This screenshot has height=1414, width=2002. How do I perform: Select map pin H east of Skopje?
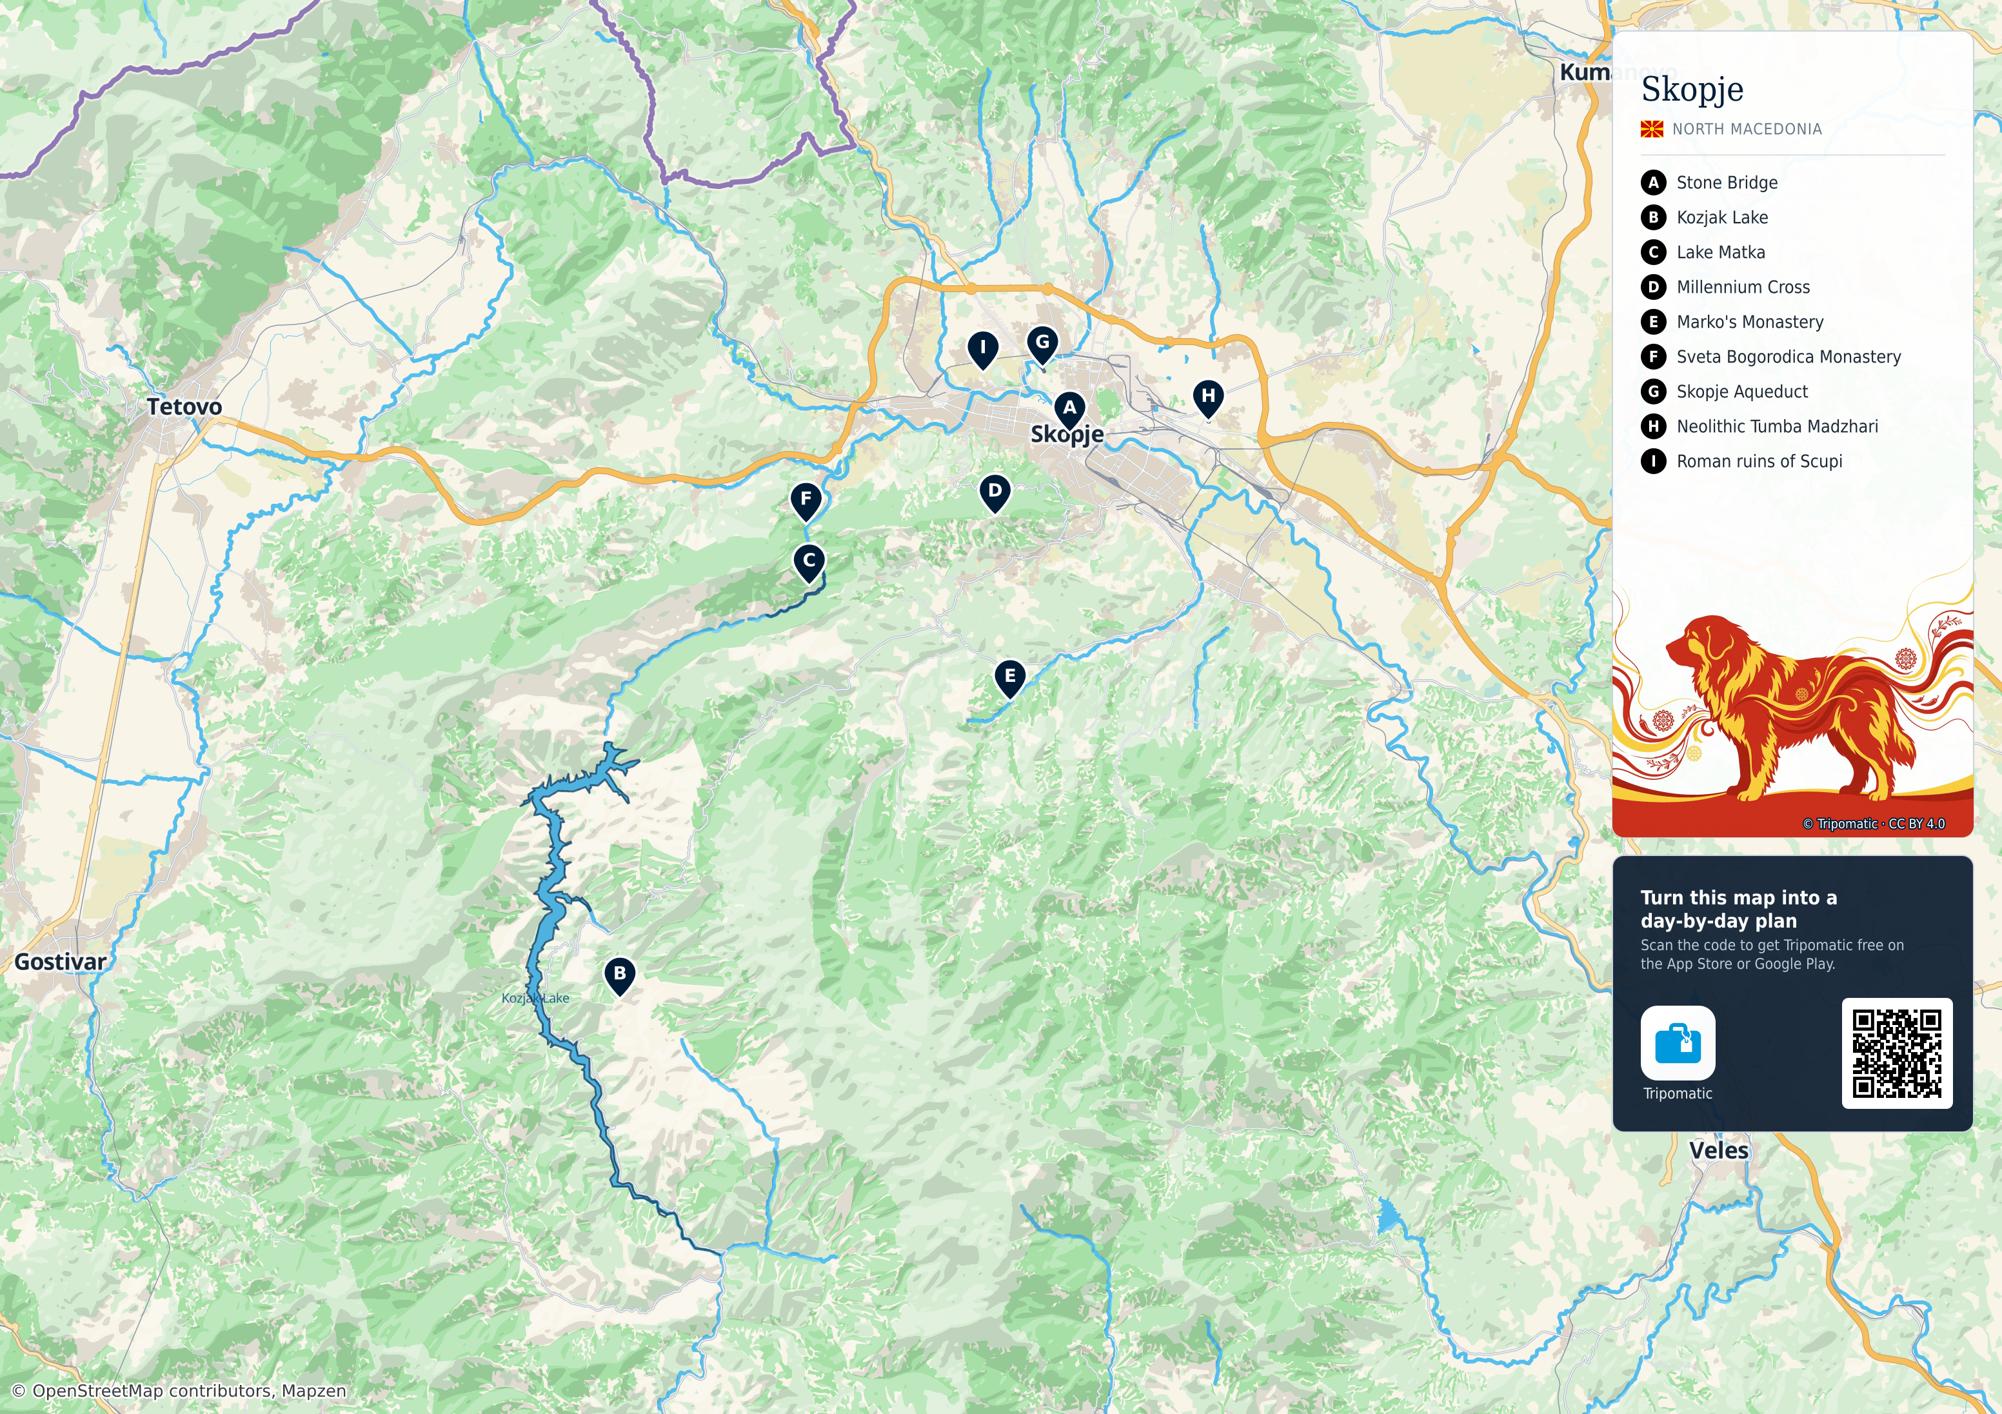coord(1207,399)
